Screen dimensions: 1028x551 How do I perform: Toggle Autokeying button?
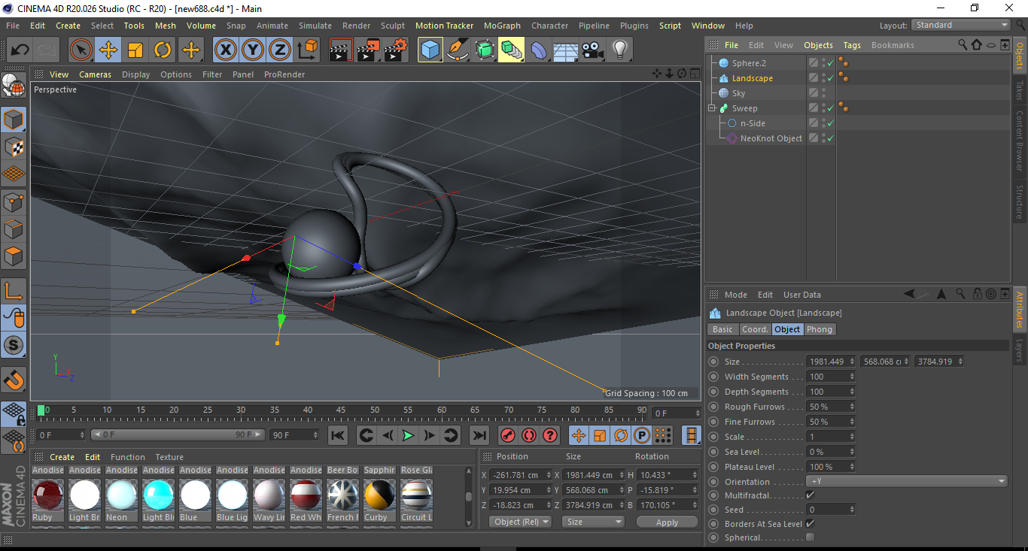tap(529, 435)
